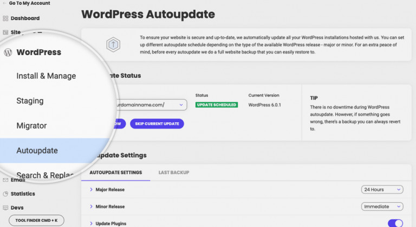Viewport: 416px width, 227px height.
Task: Click the Skip Current Update button
Action: pos(157,124)
